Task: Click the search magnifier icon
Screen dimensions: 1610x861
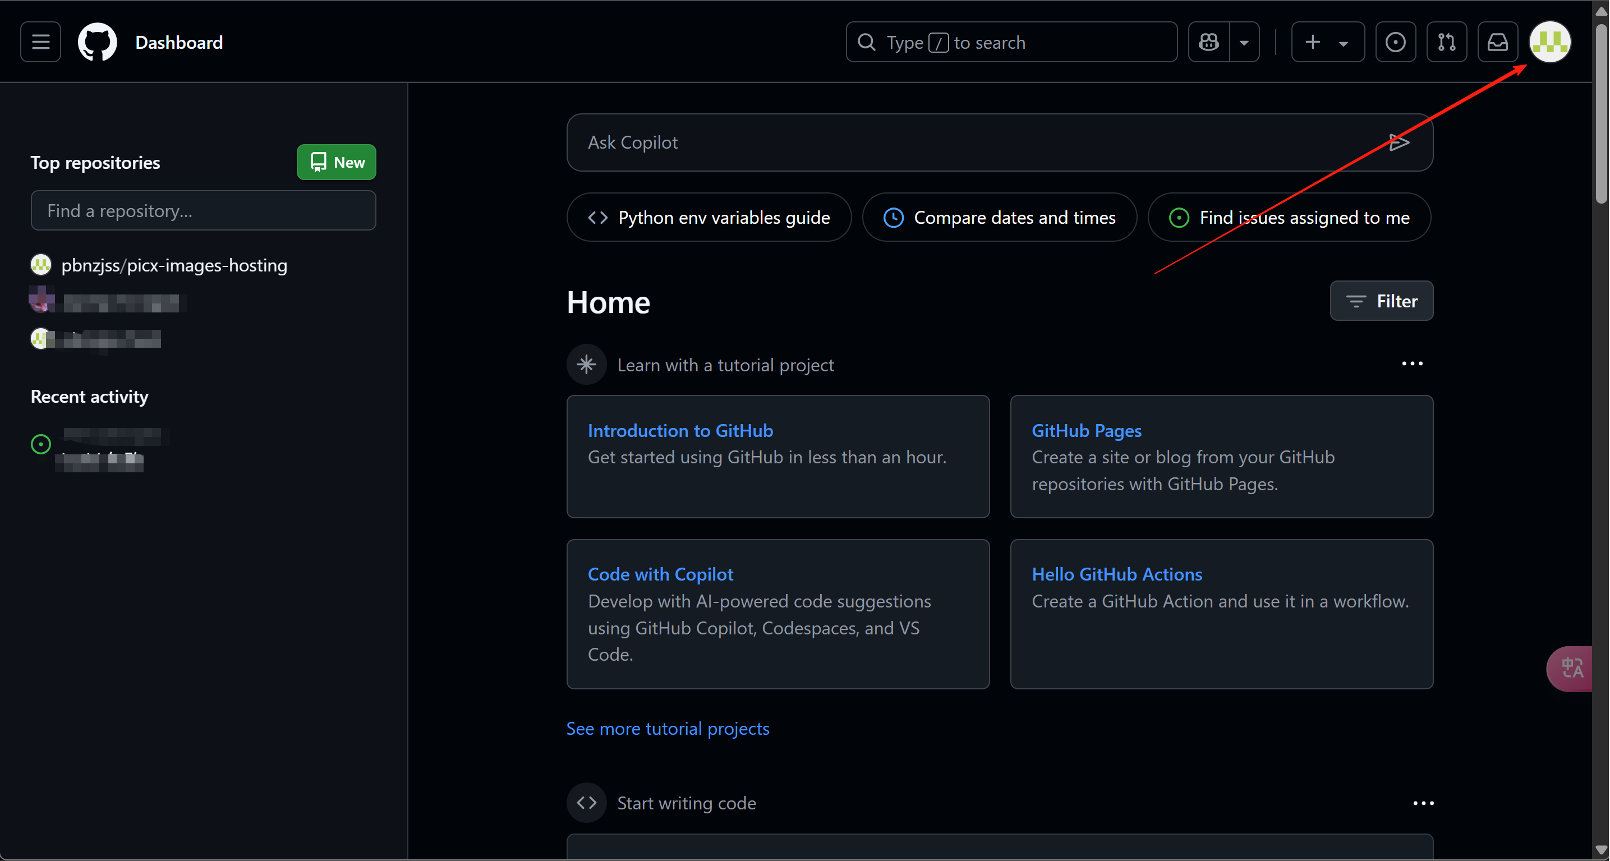Action: pos(866,42)
